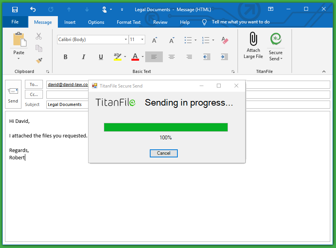The image size is (336, 248).
Task: Open Basic Text dialog launcher
Action: coord(233,72)
